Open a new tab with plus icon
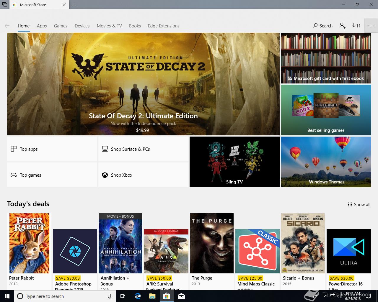Viewport: 378px width, 302px height. coord(74,5)
